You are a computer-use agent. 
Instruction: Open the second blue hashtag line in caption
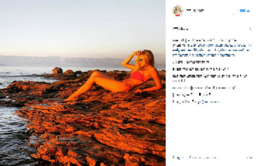(x=211, y=50)
